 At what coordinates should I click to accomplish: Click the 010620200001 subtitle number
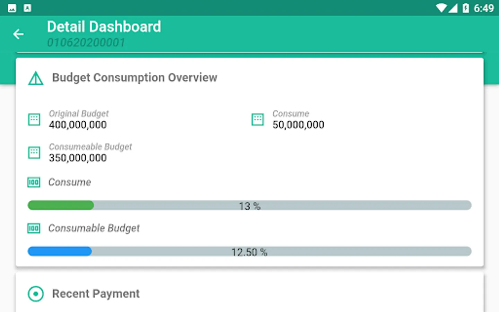pyautogui.click(x=86, y=43)
